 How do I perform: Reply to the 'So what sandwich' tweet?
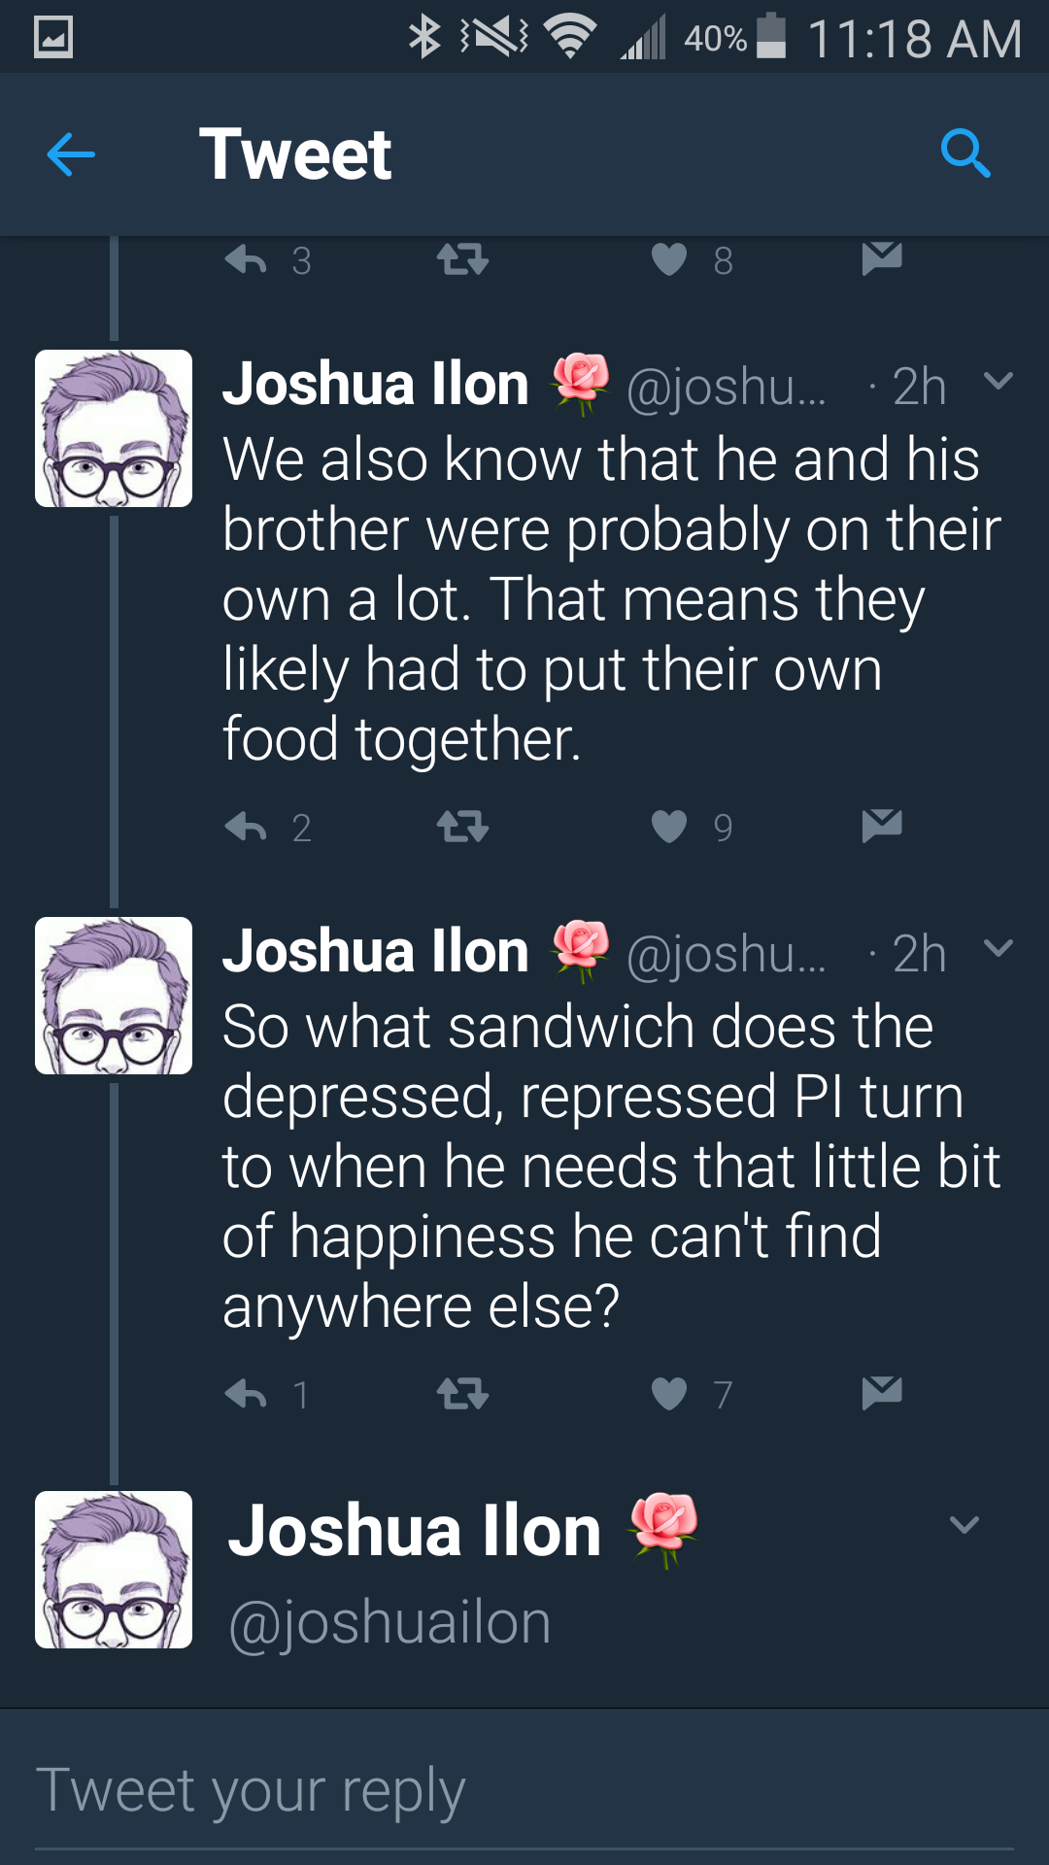click(246, 1395)
